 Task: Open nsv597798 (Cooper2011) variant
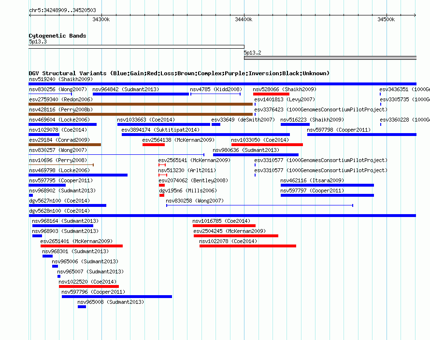pyautogui.click(x=339, y=130)
